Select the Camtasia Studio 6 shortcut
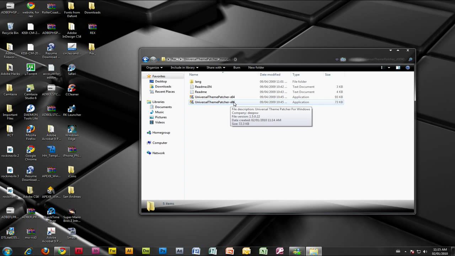 point(31,92)
